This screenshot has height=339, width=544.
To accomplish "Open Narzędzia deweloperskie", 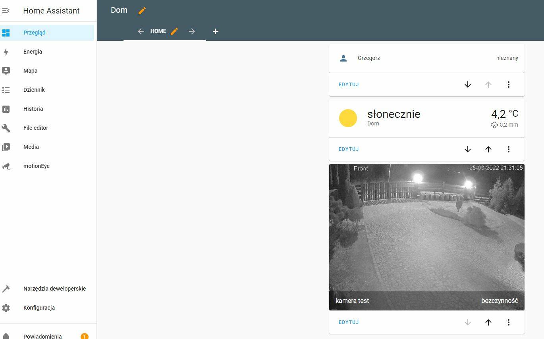I will [x=47, y=289].
